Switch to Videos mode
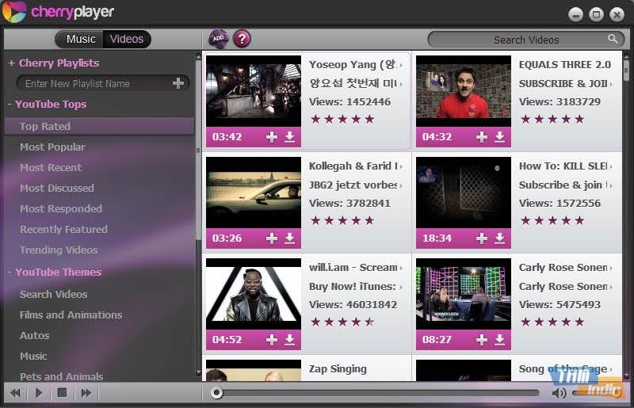 point(127,39)
